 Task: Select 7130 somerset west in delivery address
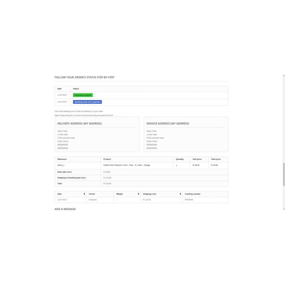tap(66, 138)
